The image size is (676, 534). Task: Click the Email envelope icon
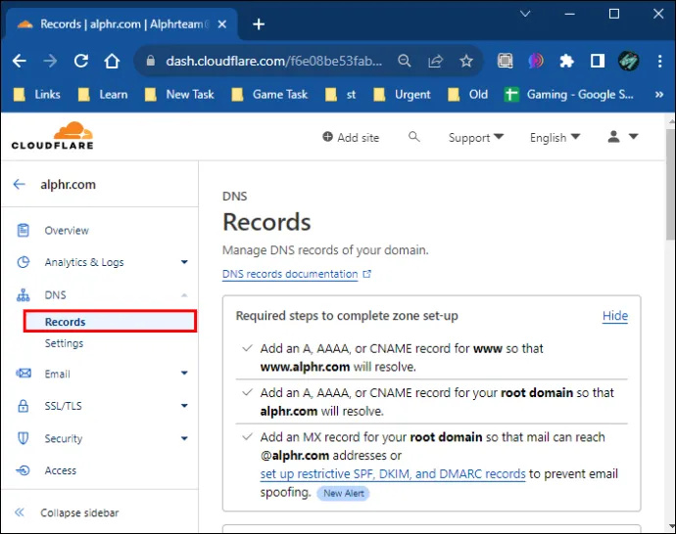click(x=24, y=373)
